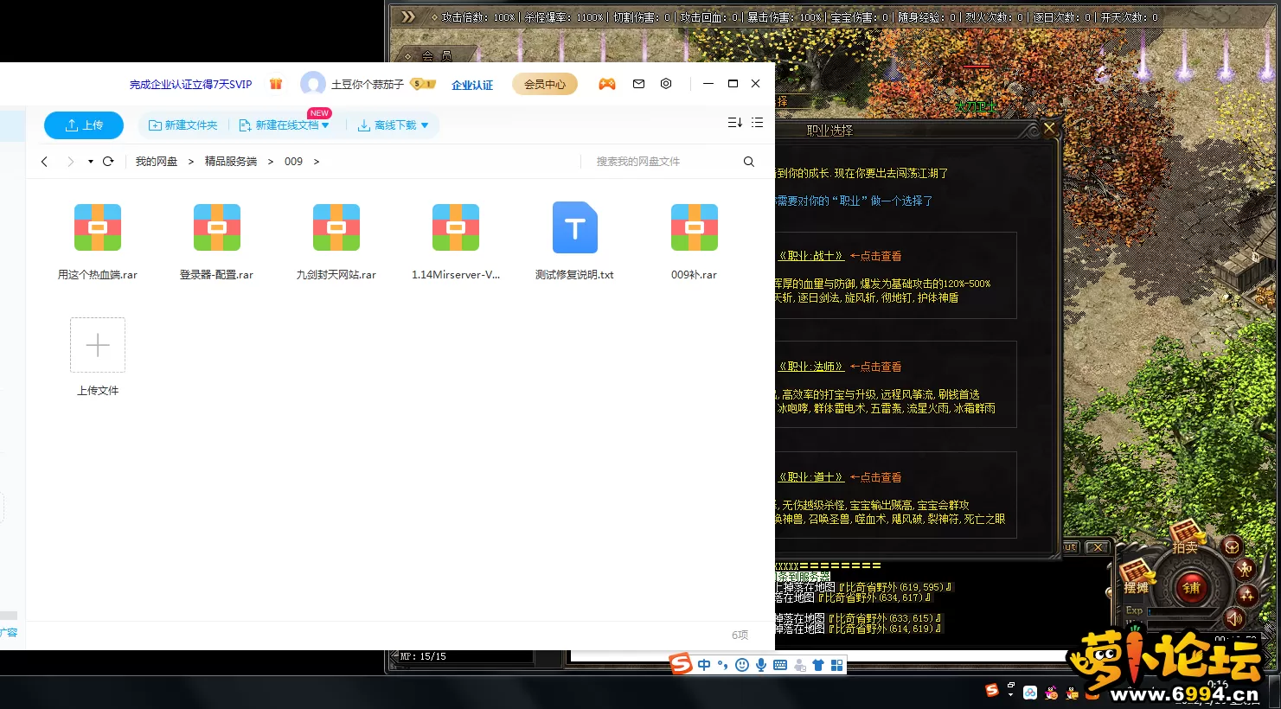Click the 上传 upload button
This screenshot has height=709, width=1281.
(x=84, y=125)
